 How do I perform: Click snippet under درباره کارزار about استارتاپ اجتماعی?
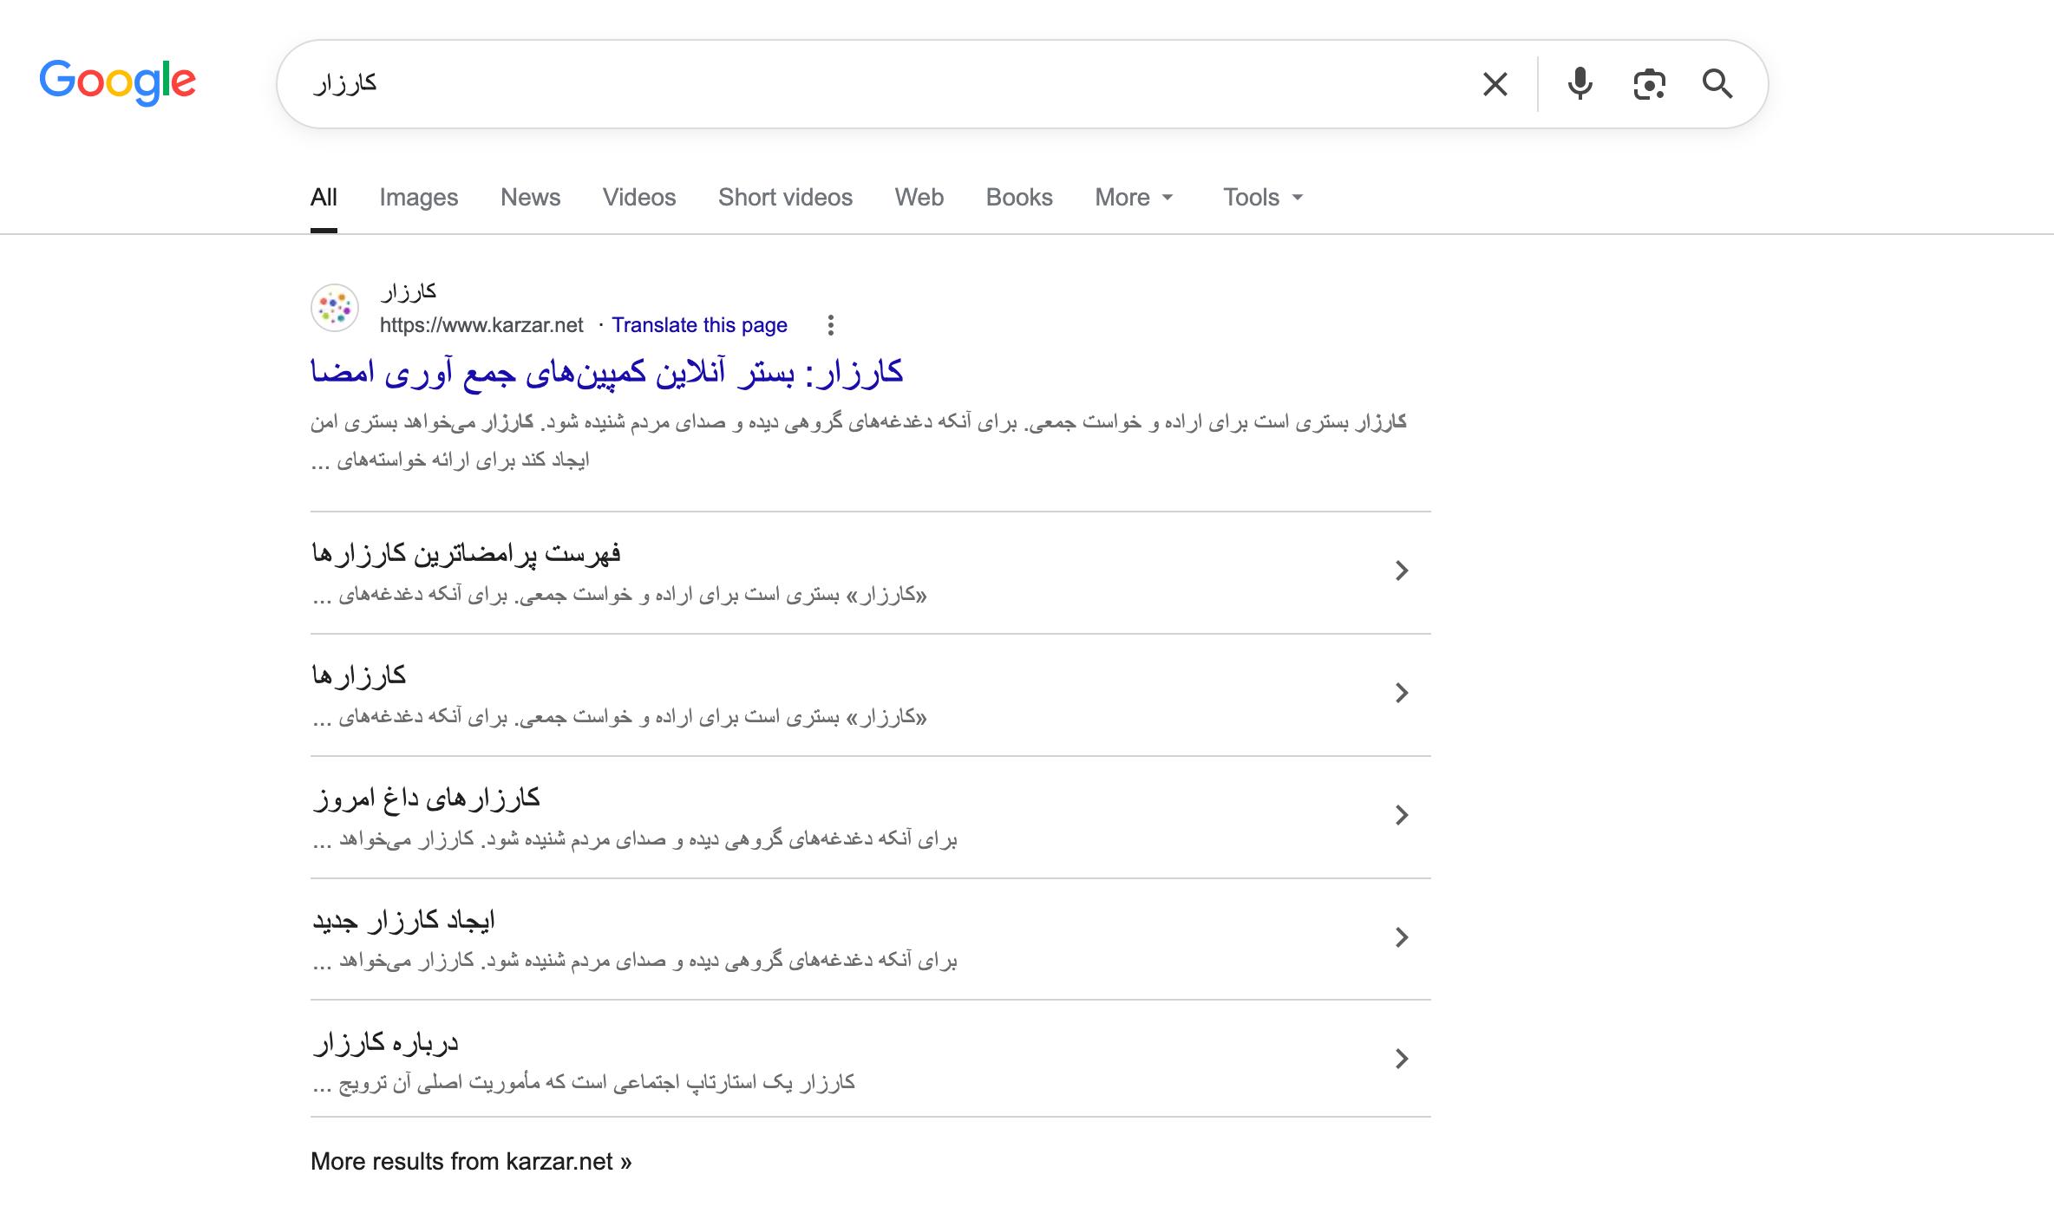[584, 1082]
